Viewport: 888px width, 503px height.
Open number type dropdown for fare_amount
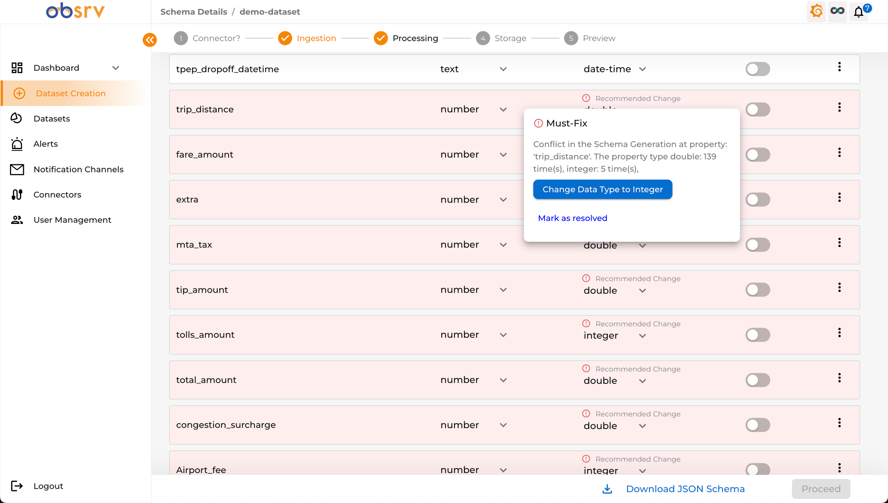click(x=474, y=155)
